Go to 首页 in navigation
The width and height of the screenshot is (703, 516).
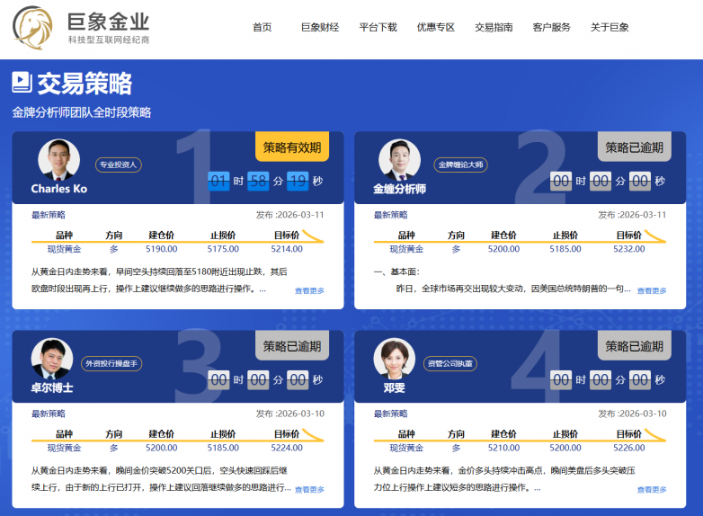point(263,27)
